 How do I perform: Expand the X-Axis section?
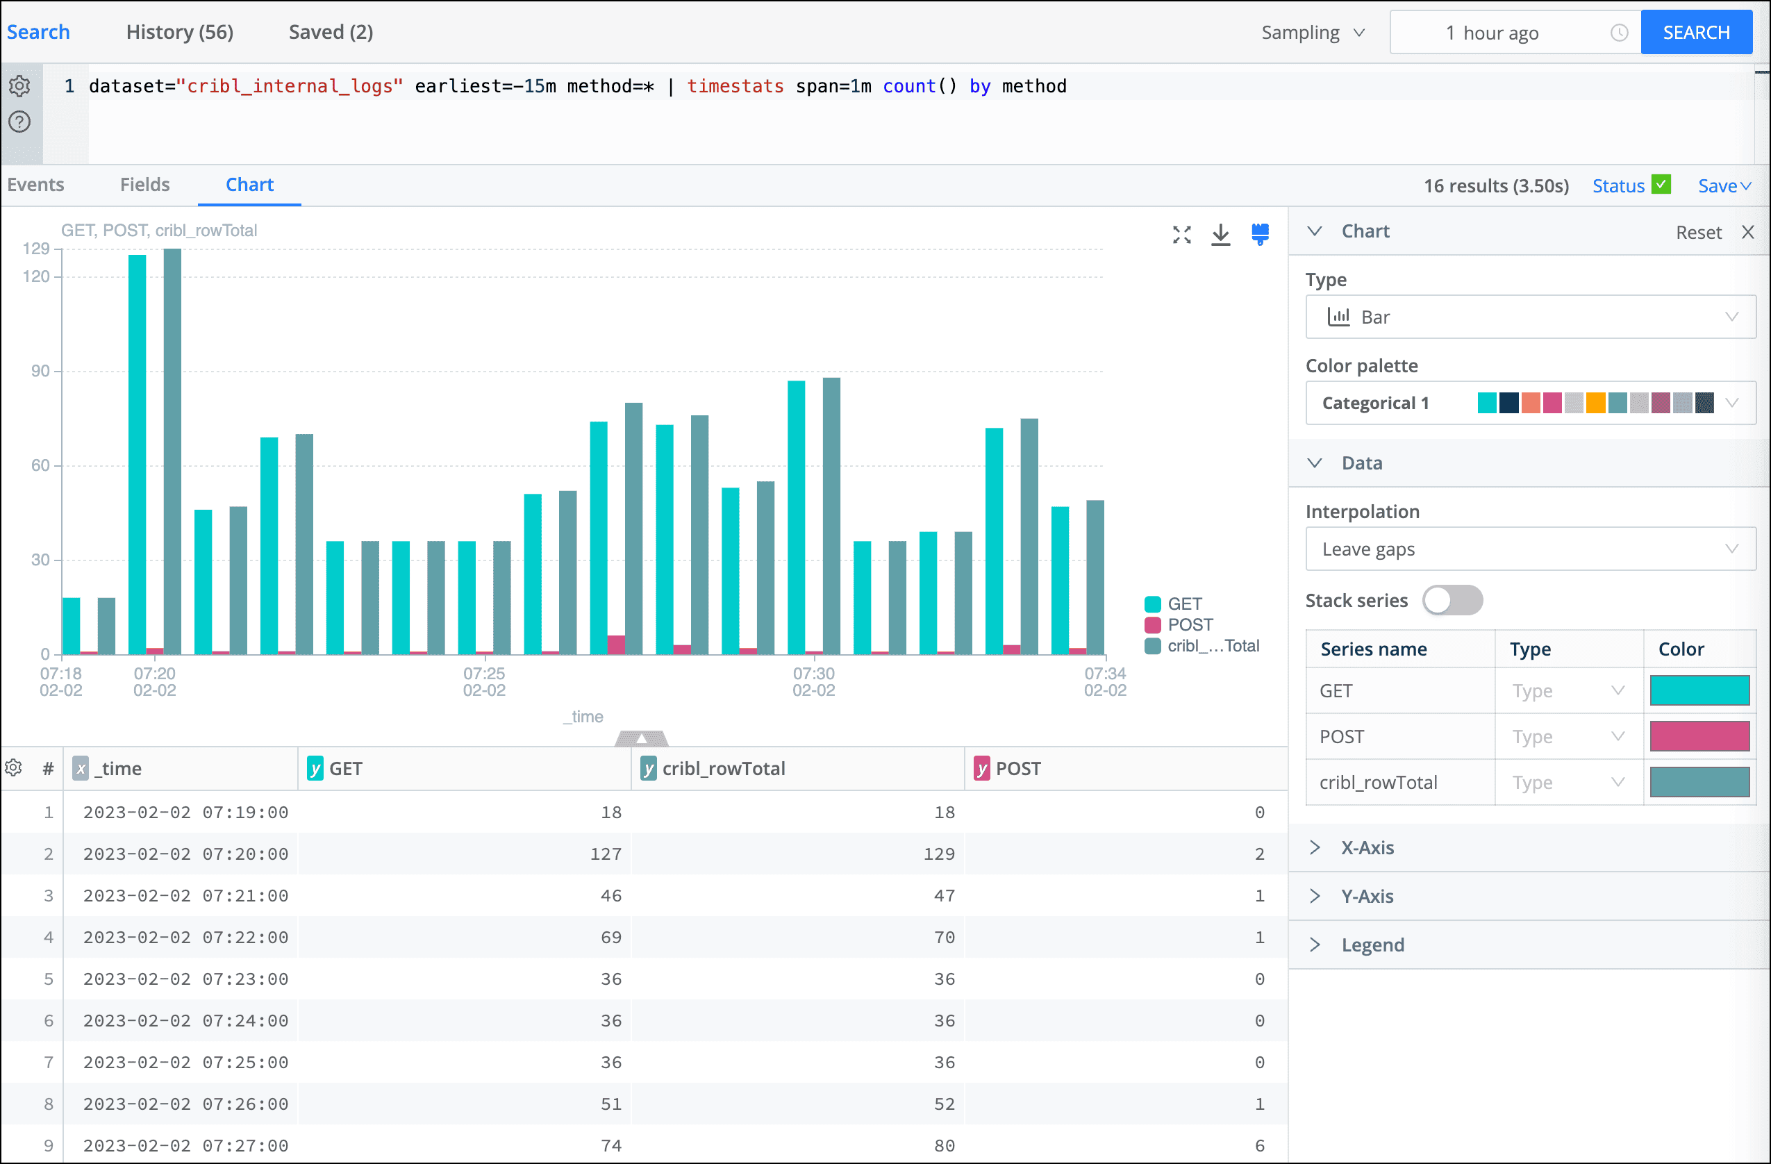(x=1367, y=847)
